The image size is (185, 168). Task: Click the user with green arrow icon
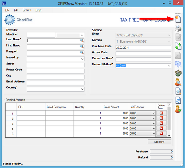pos(178,109)
